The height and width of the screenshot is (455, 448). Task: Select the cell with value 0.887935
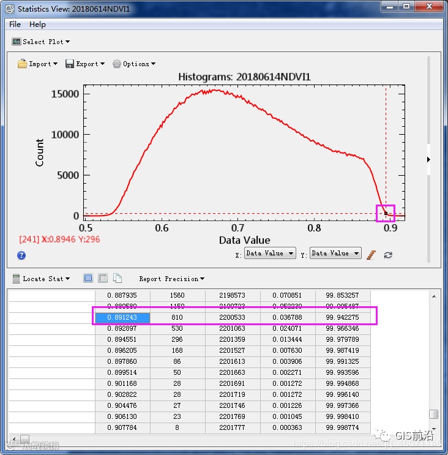[122, 295]
